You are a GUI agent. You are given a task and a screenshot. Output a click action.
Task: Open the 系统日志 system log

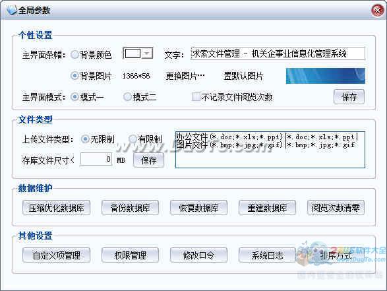point(267,255)
